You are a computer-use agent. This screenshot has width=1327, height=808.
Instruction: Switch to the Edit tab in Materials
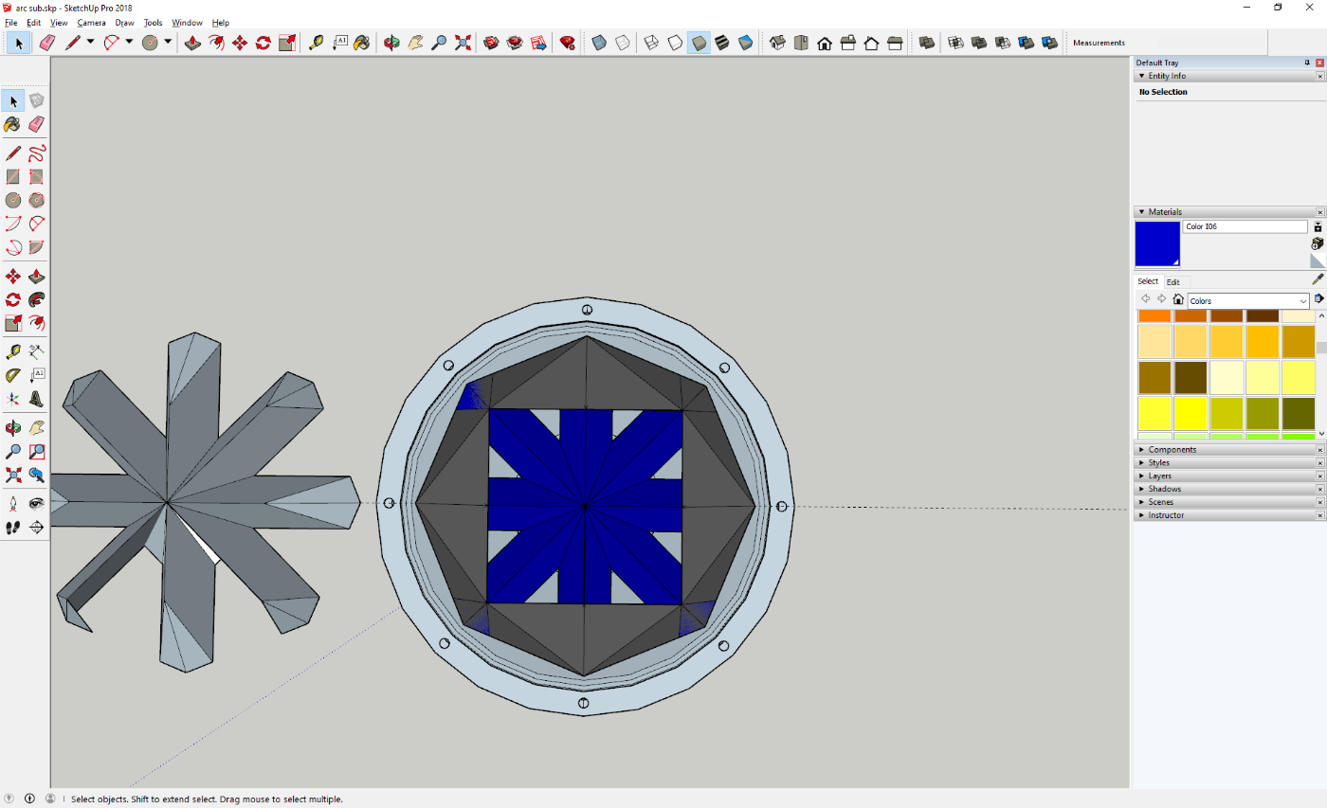1173,282
